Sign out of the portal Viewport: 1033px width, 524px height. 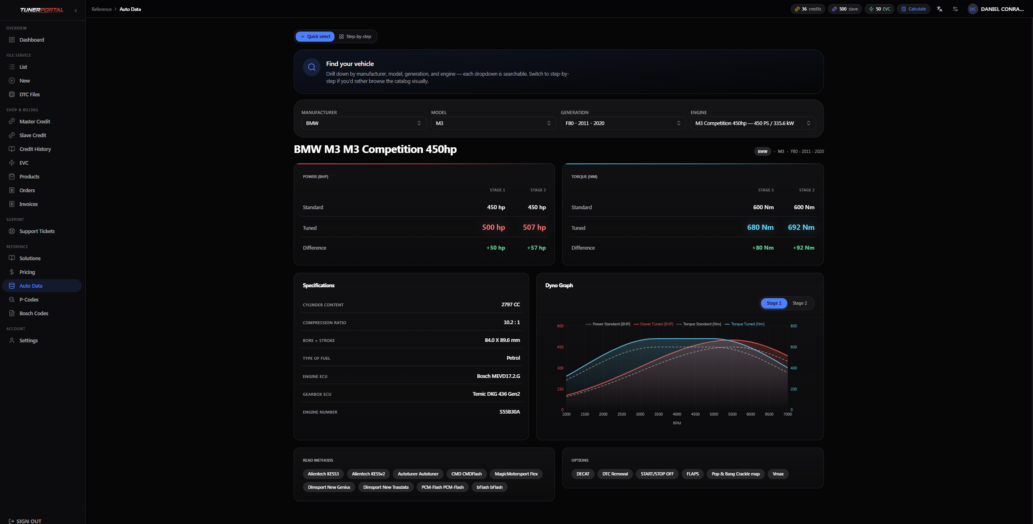25,521
